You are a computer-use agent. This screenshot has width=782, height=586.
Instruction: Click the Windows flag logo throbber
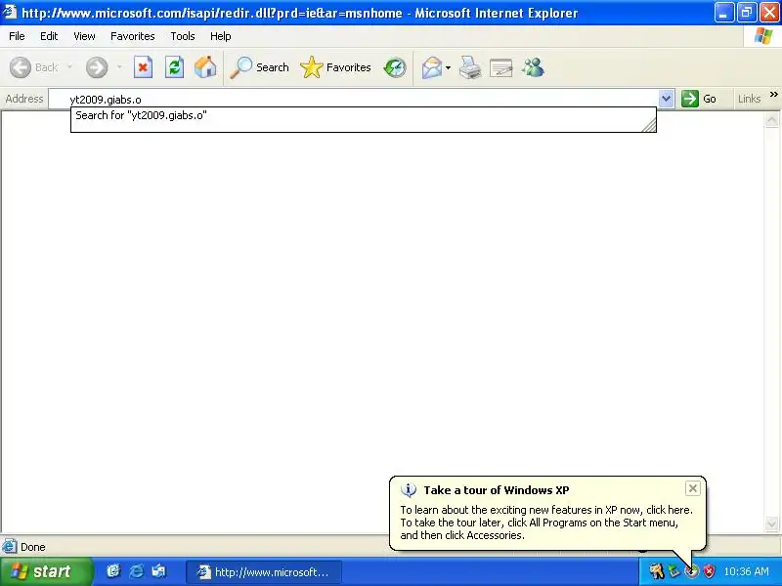763,36
